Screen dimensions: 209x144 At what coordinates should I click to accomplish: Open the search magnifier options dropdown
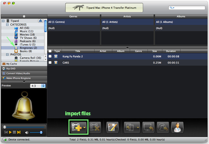(172, 8)
